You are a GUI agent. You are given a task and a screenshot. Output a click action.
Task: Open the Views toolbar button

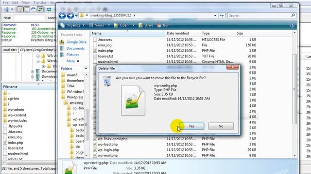(97, 25)
